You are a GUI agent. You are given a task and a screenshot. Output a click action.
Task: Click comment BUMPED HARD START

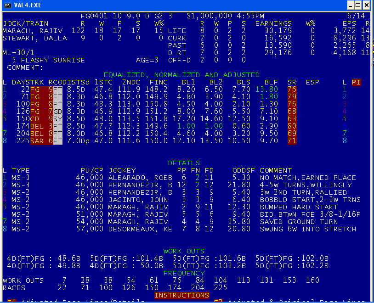coord(299,207)
